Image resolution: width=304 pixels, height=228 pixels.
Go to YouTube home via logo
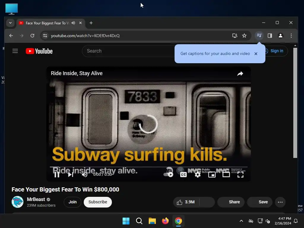pyautogui.click(x=39, y=51)
